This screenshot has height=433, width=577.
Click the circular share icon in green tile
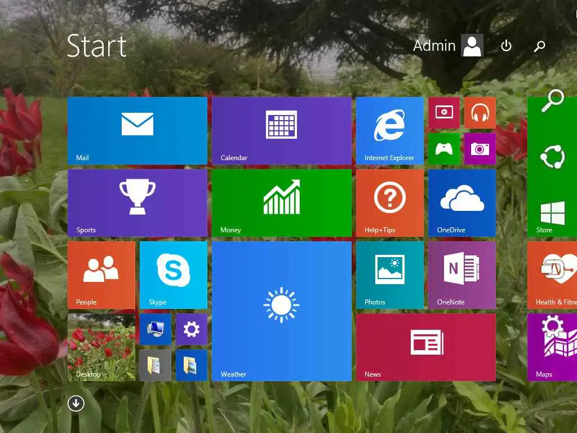coord(552,157)
